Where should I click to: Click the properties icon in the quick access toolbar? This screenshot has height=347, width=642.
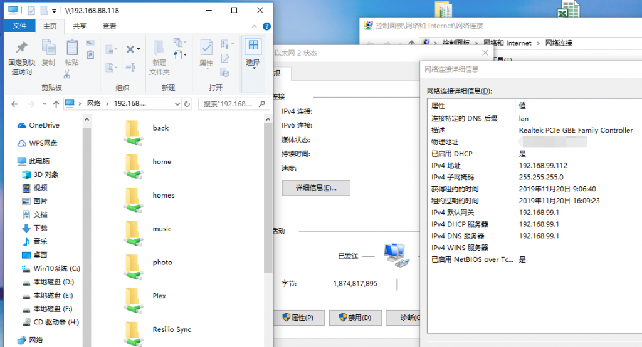coord(31,11)
